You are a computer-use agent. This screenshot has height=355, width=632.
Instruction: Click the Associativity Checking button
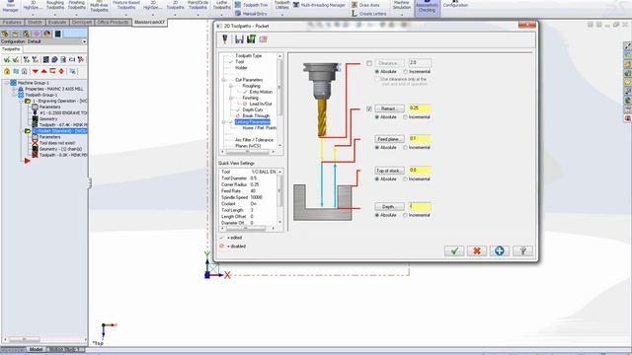[427, 7]
